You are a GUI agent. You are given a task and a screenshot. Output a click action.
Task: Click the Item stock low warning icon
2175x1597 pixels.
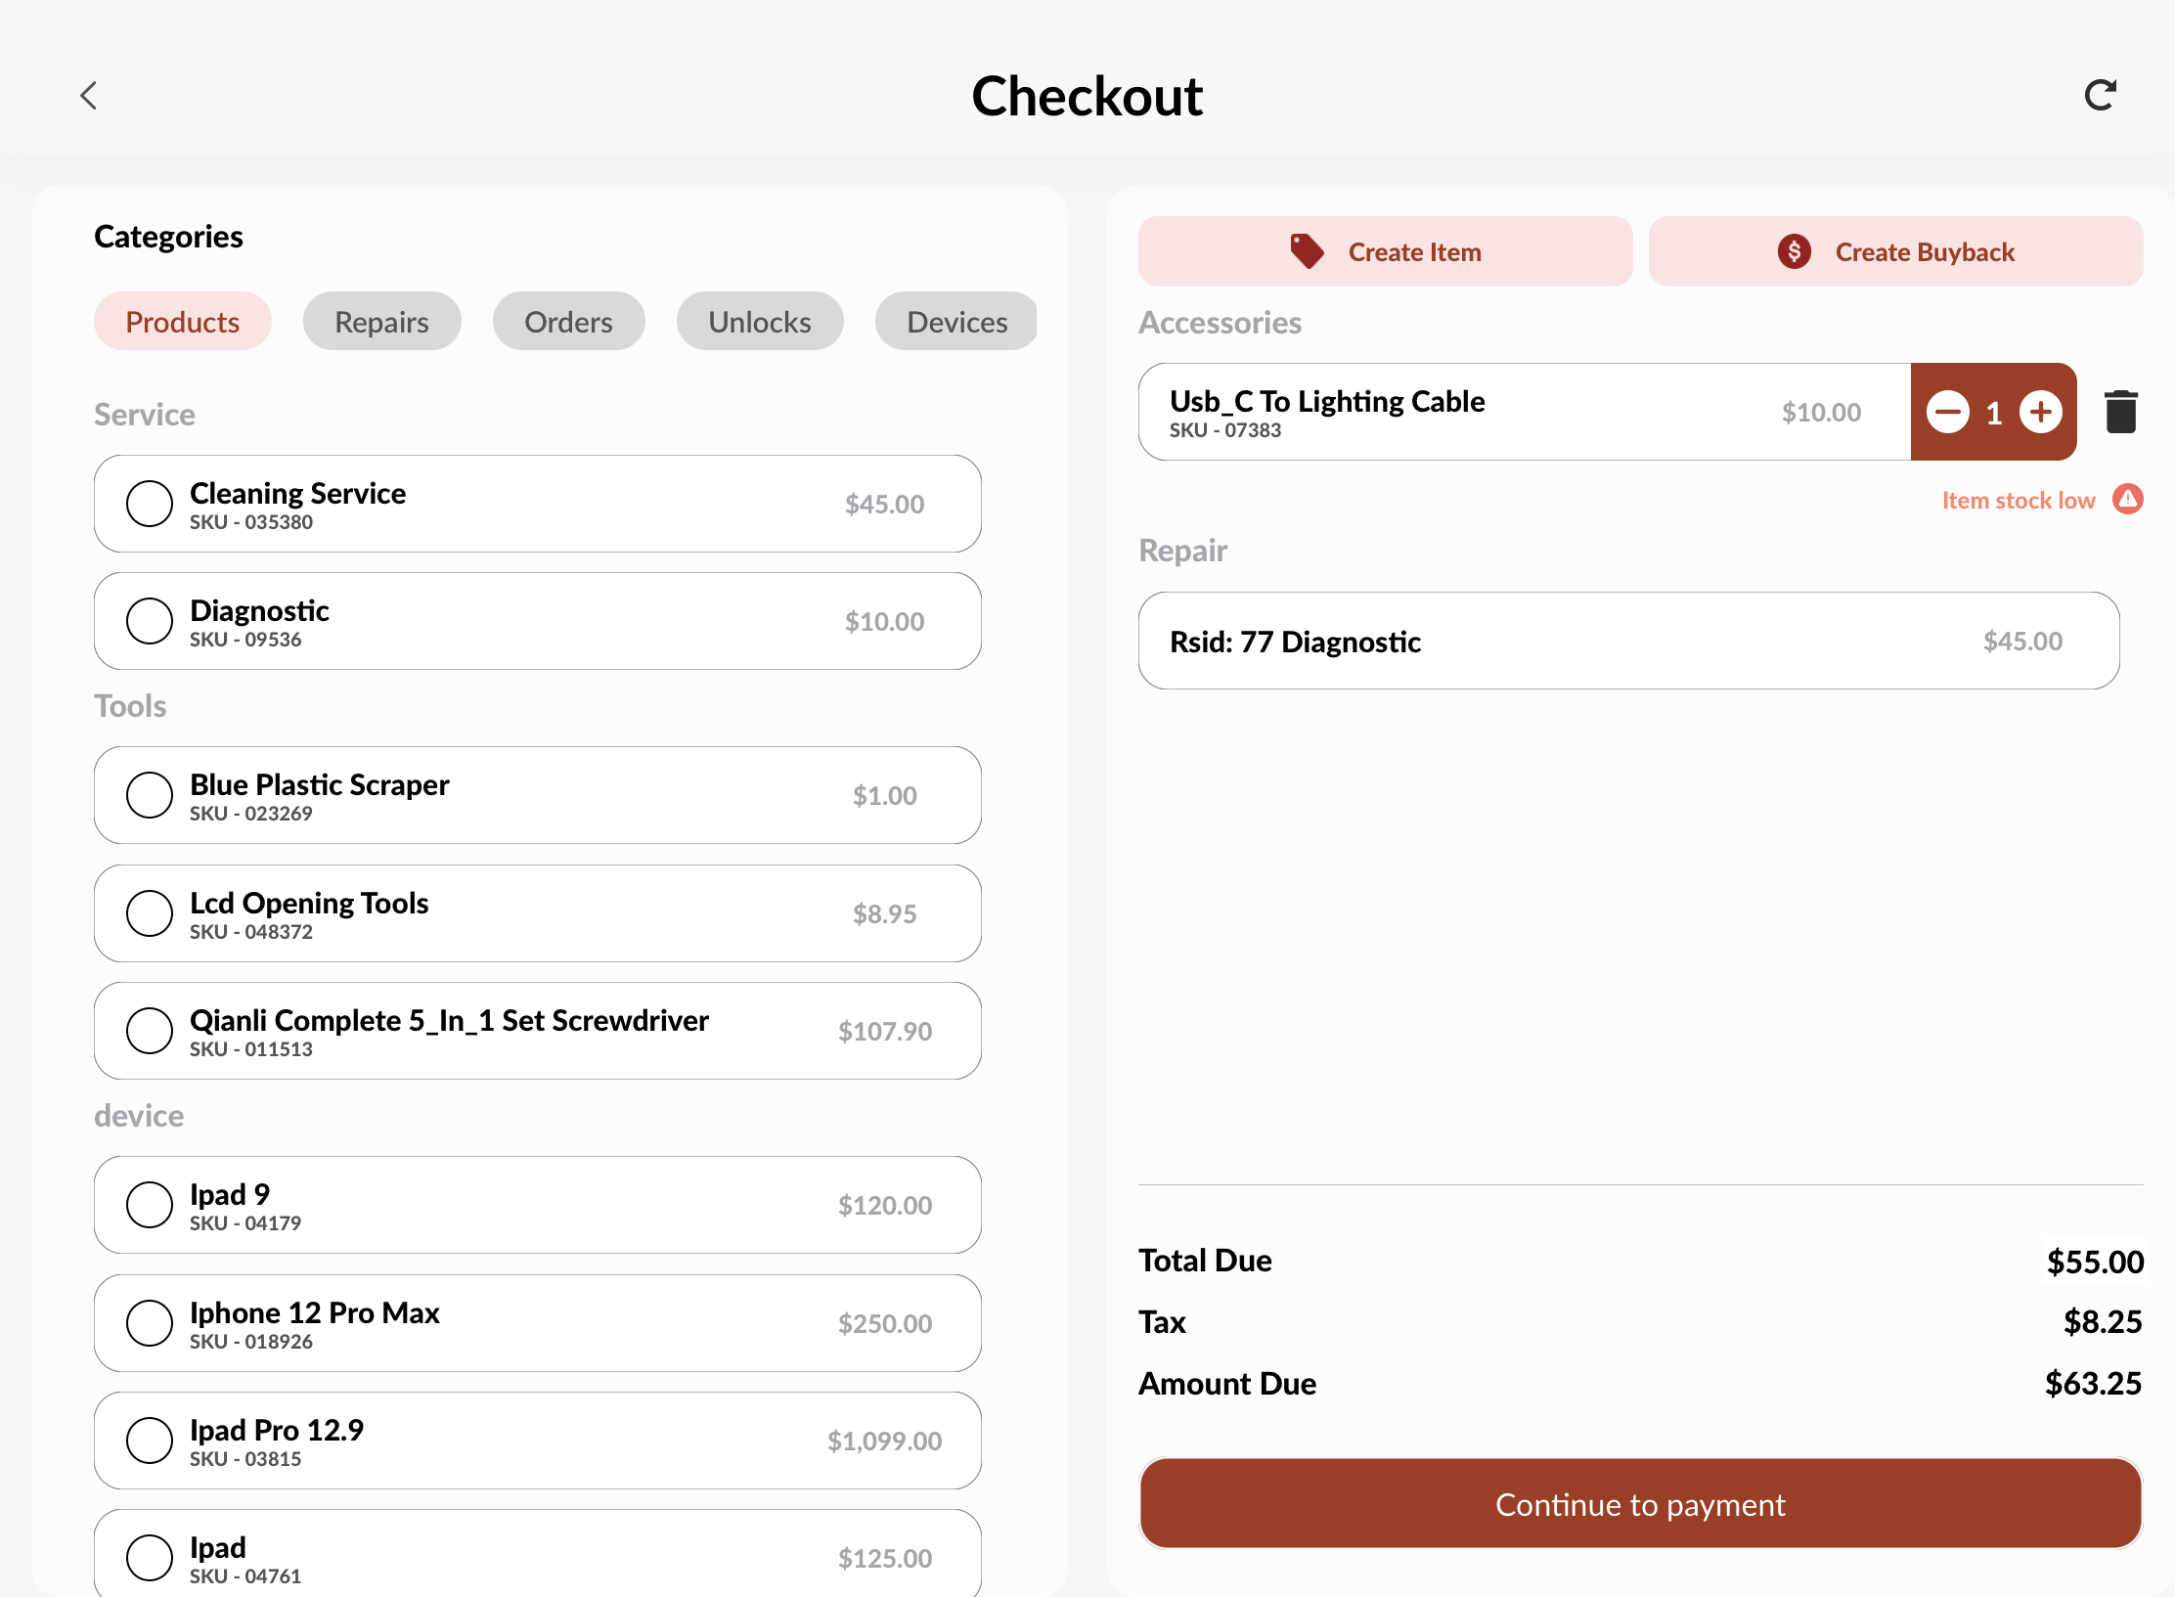point(2128,499)
